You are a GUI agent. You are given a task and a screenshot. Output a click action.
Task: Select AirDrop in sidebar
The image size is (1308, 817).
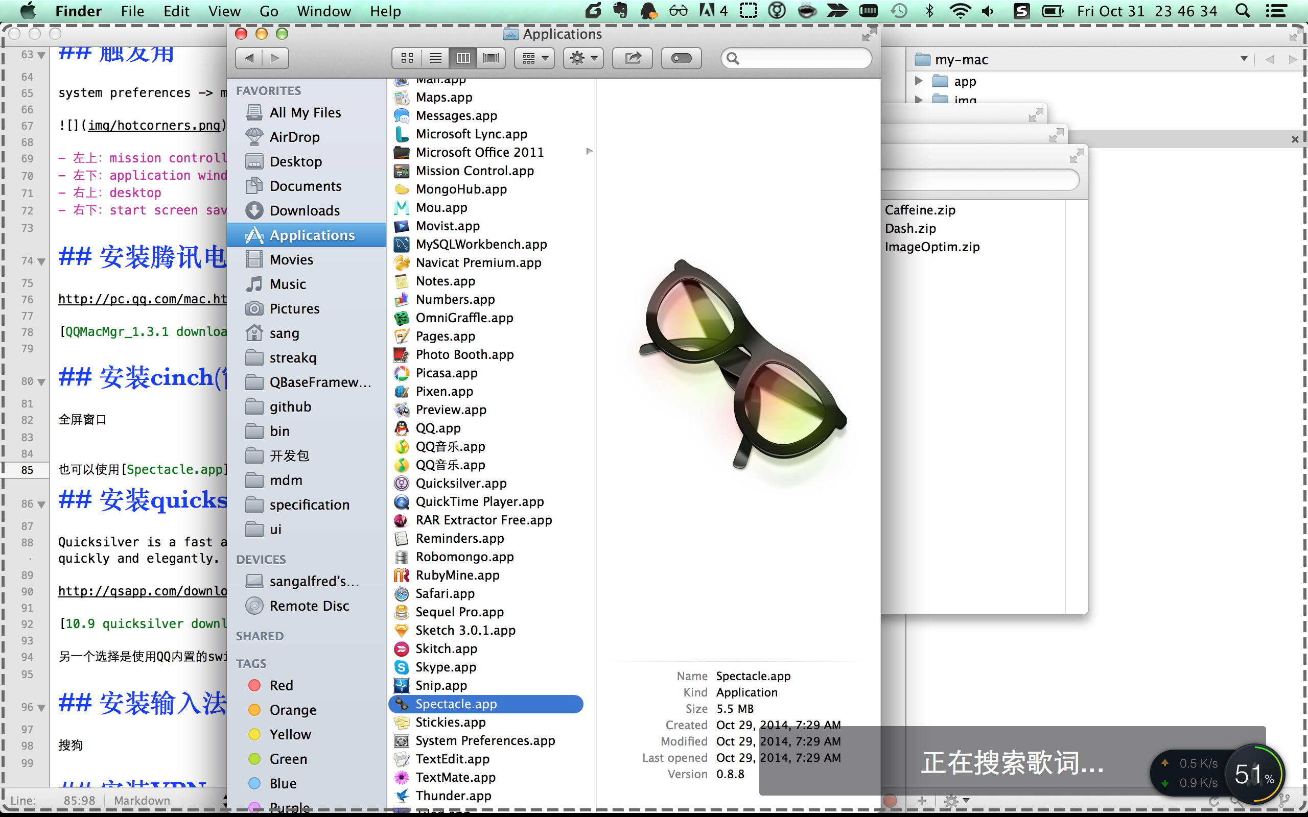click(295, 137)
